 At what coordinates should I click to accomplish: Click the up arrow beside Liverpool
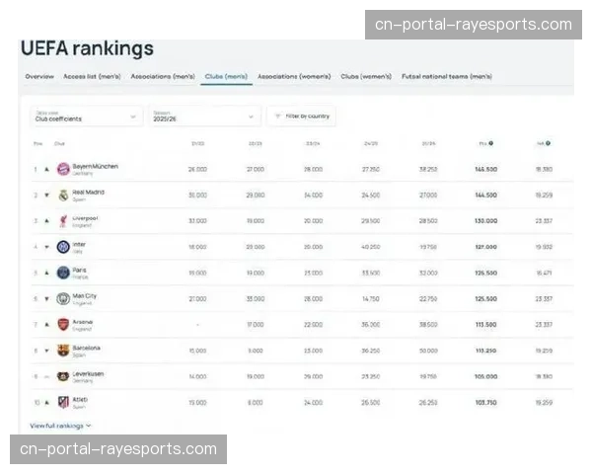[x=46, y=221]
